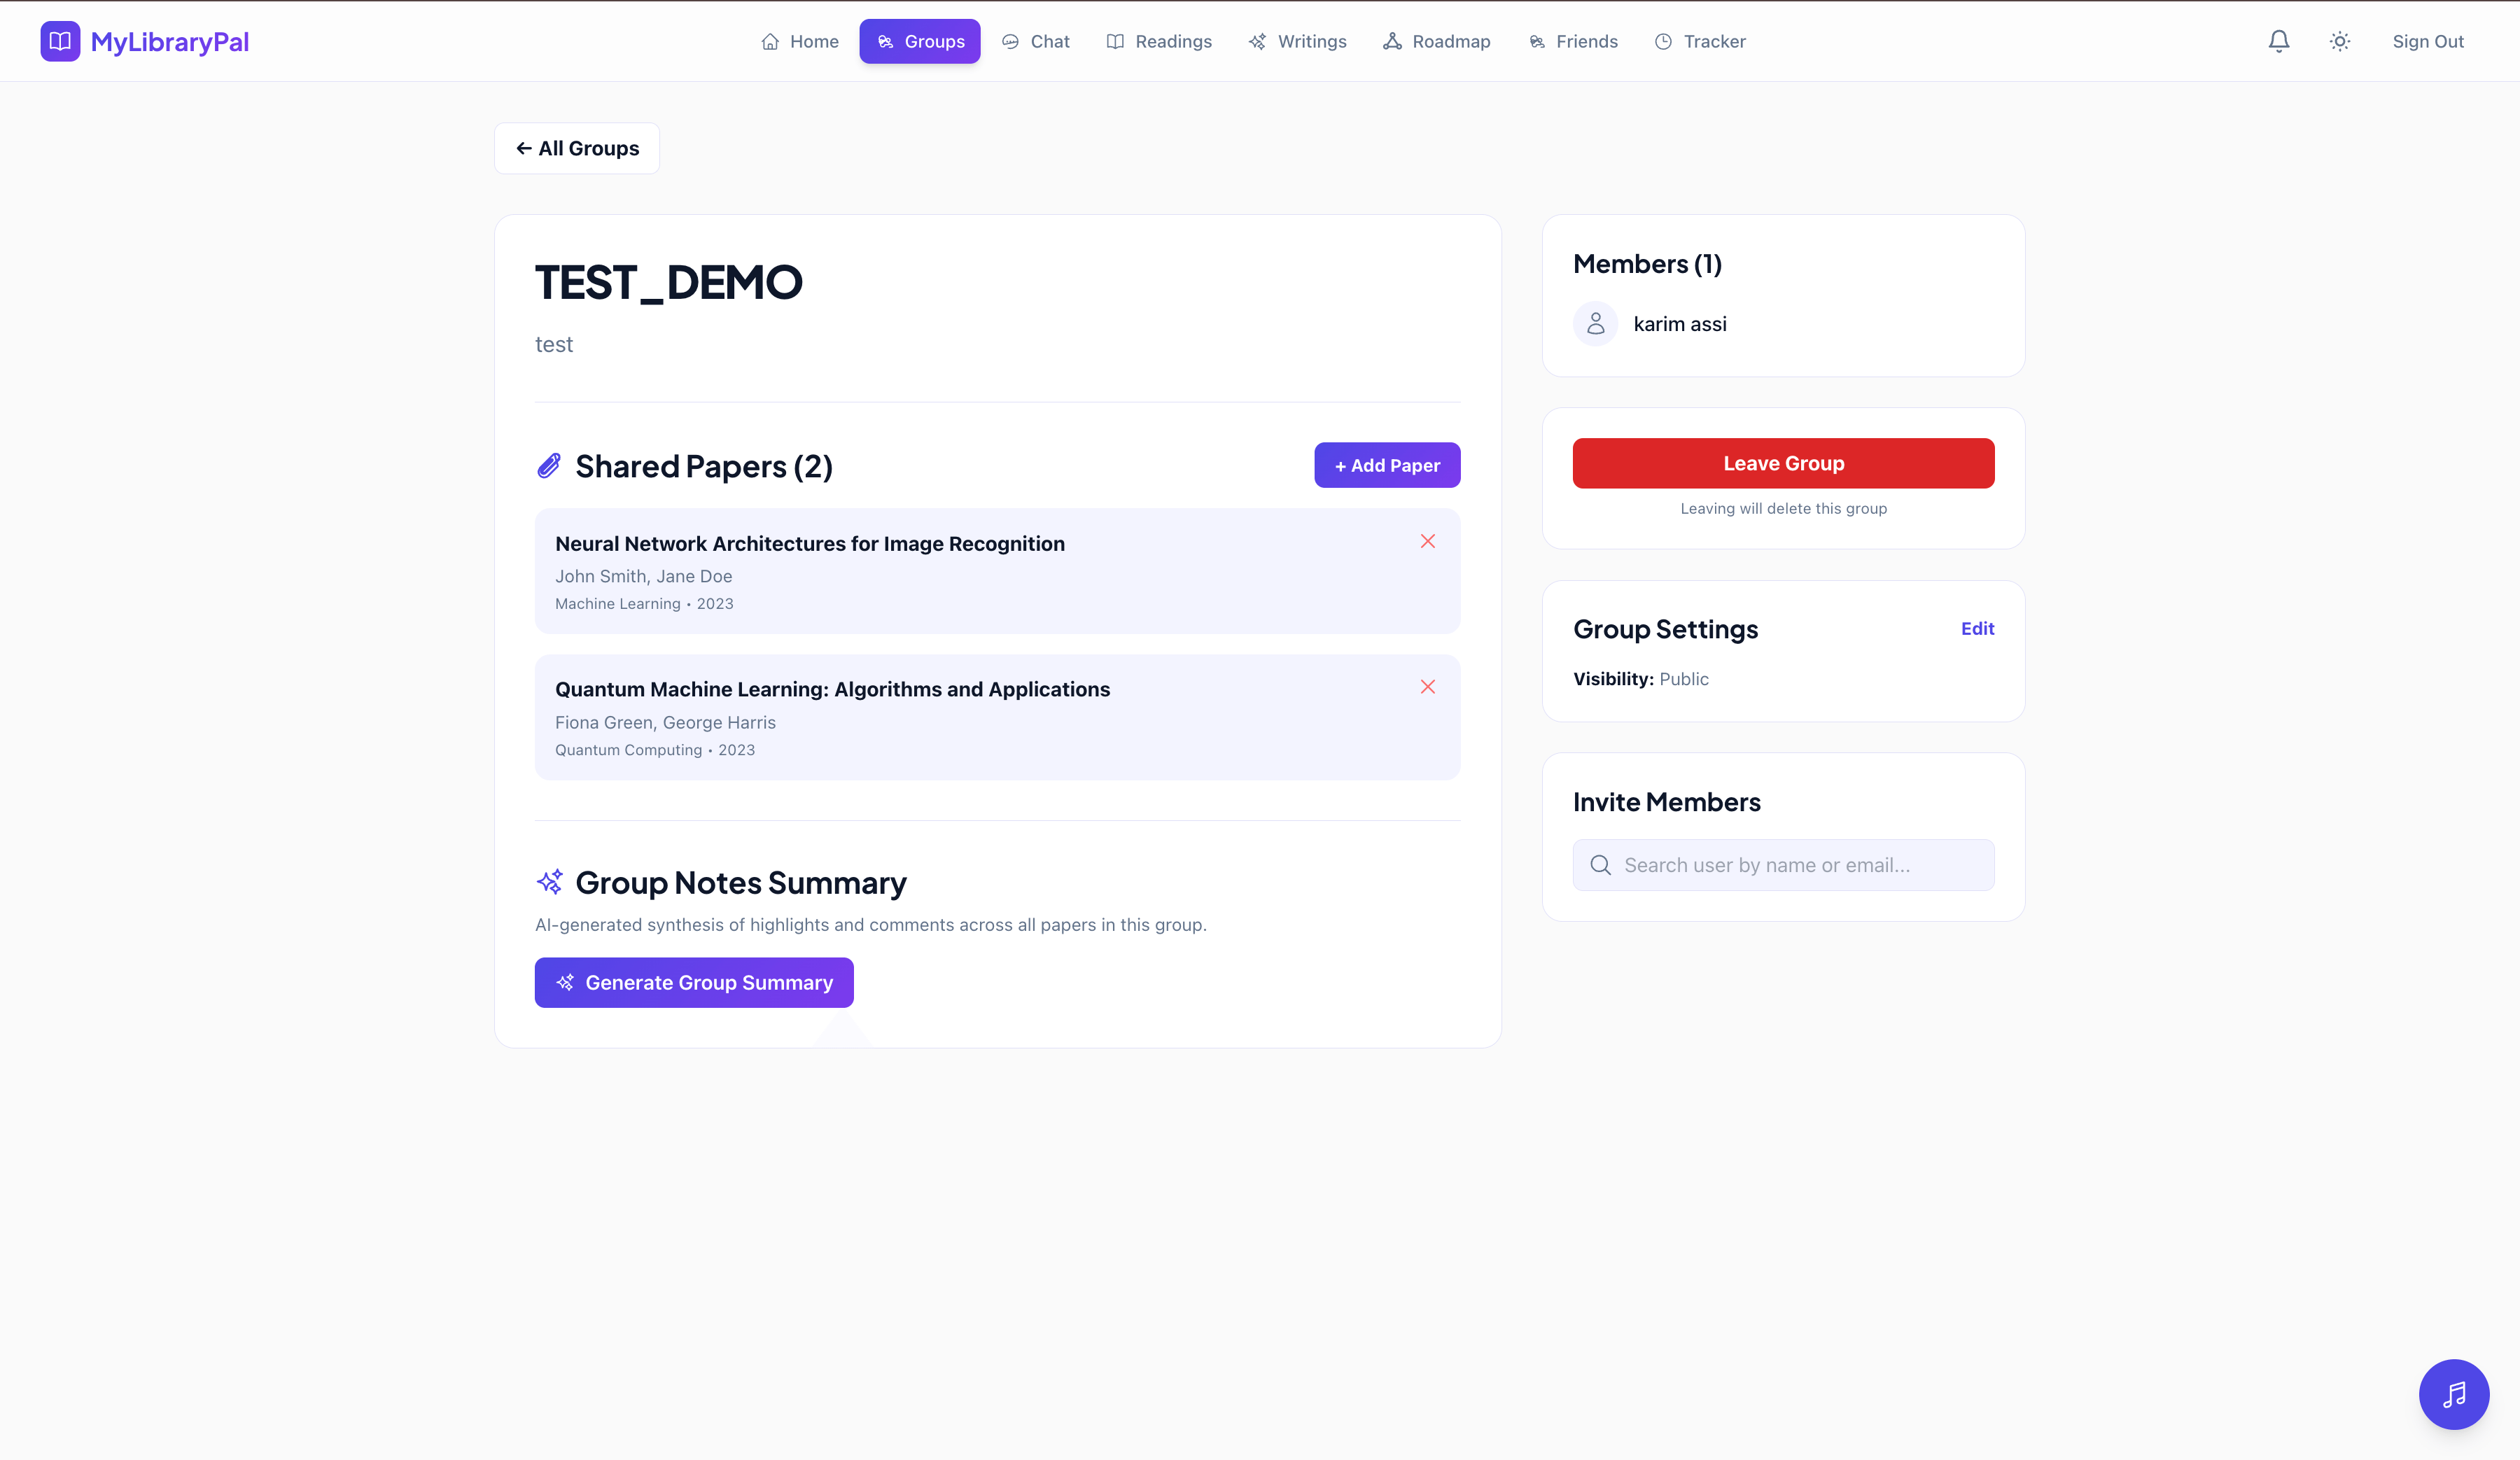The height and width of the screenshot is (1460, 2520).
Task: Remove the Quantum Machine Learning paper
Action: (x=1427, y=687)
